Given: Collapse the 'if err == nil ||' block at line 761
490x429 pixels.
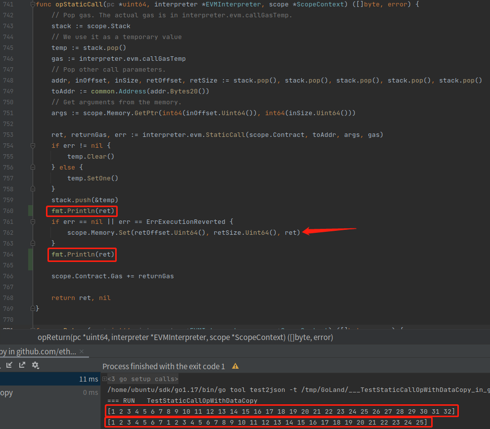Looking at the screenshot, I should click(x=33, y=222).
